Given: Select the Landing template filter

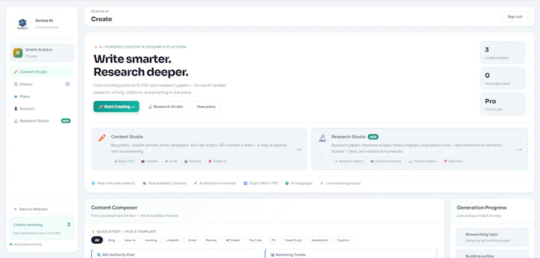Looking at the screenshot, I should coord(151,240).
